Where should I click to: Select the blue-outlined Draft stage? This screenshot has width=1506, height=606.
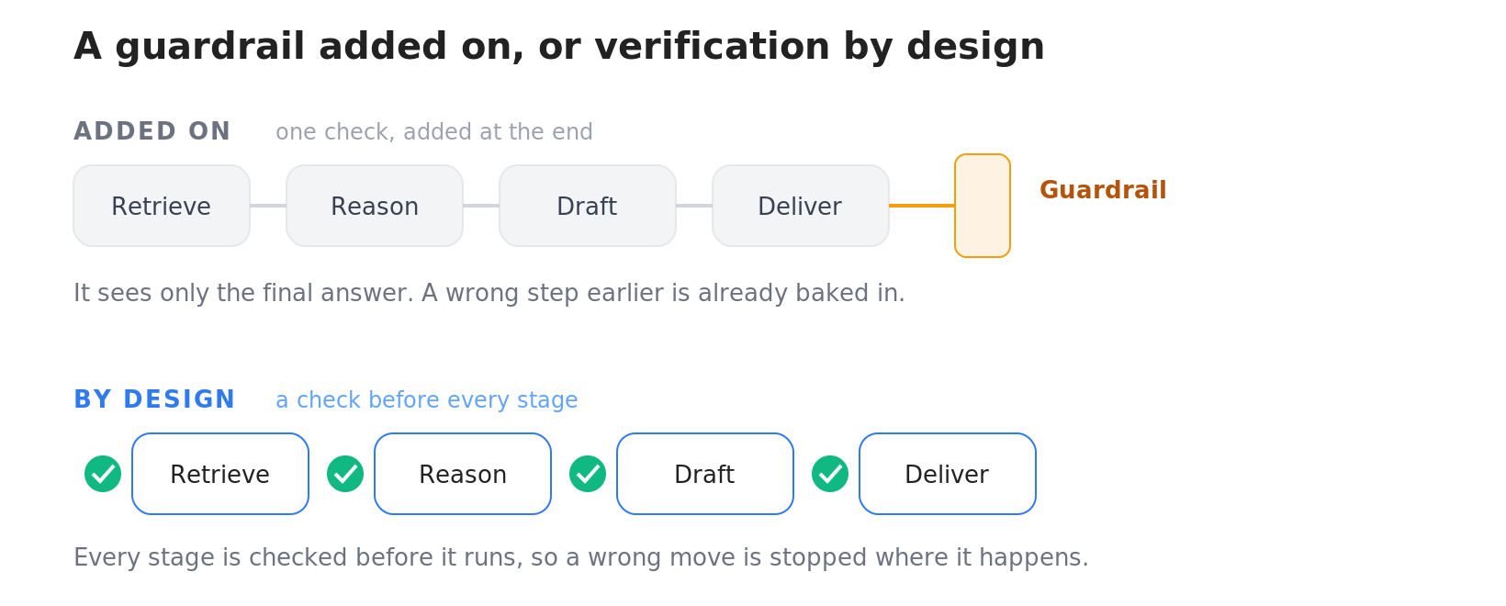click(x=705, y=474)
